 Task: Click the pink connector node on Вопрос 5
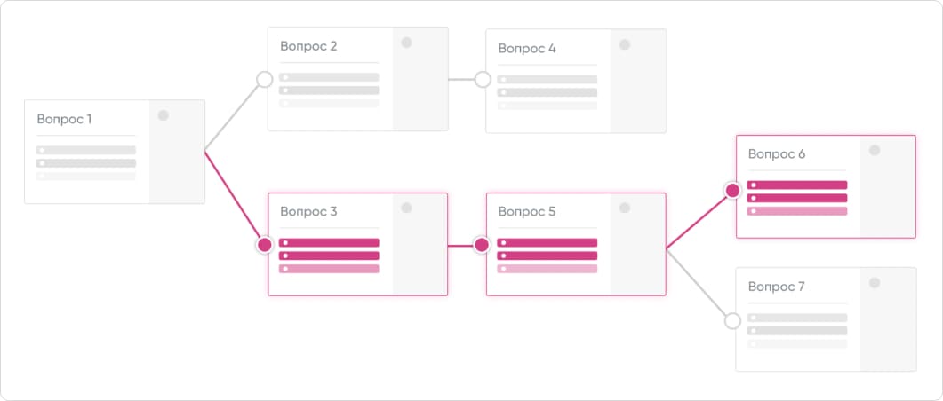(x=482, y=245)
